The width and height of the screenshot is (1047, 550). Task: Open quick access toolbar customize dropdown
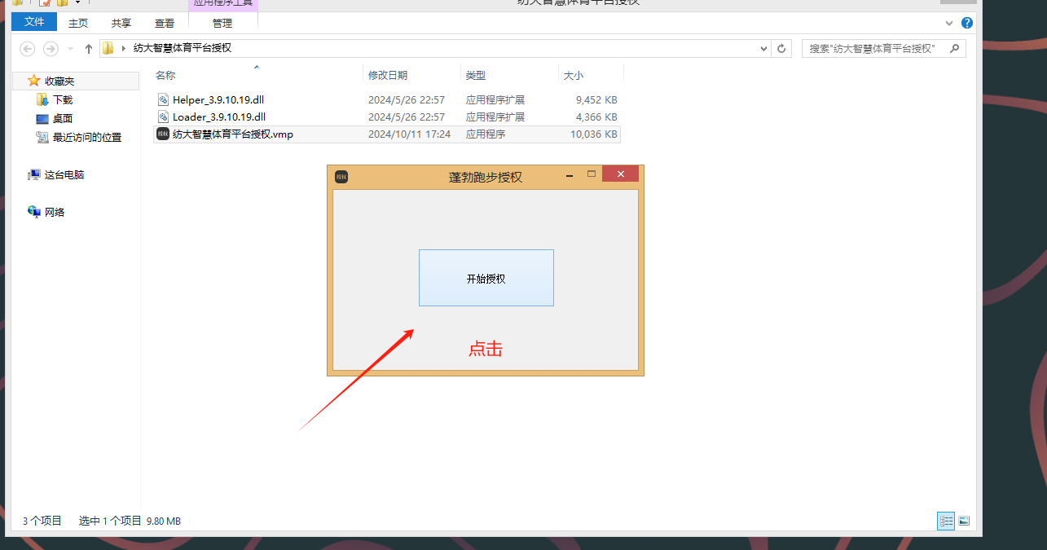[77, 3]
